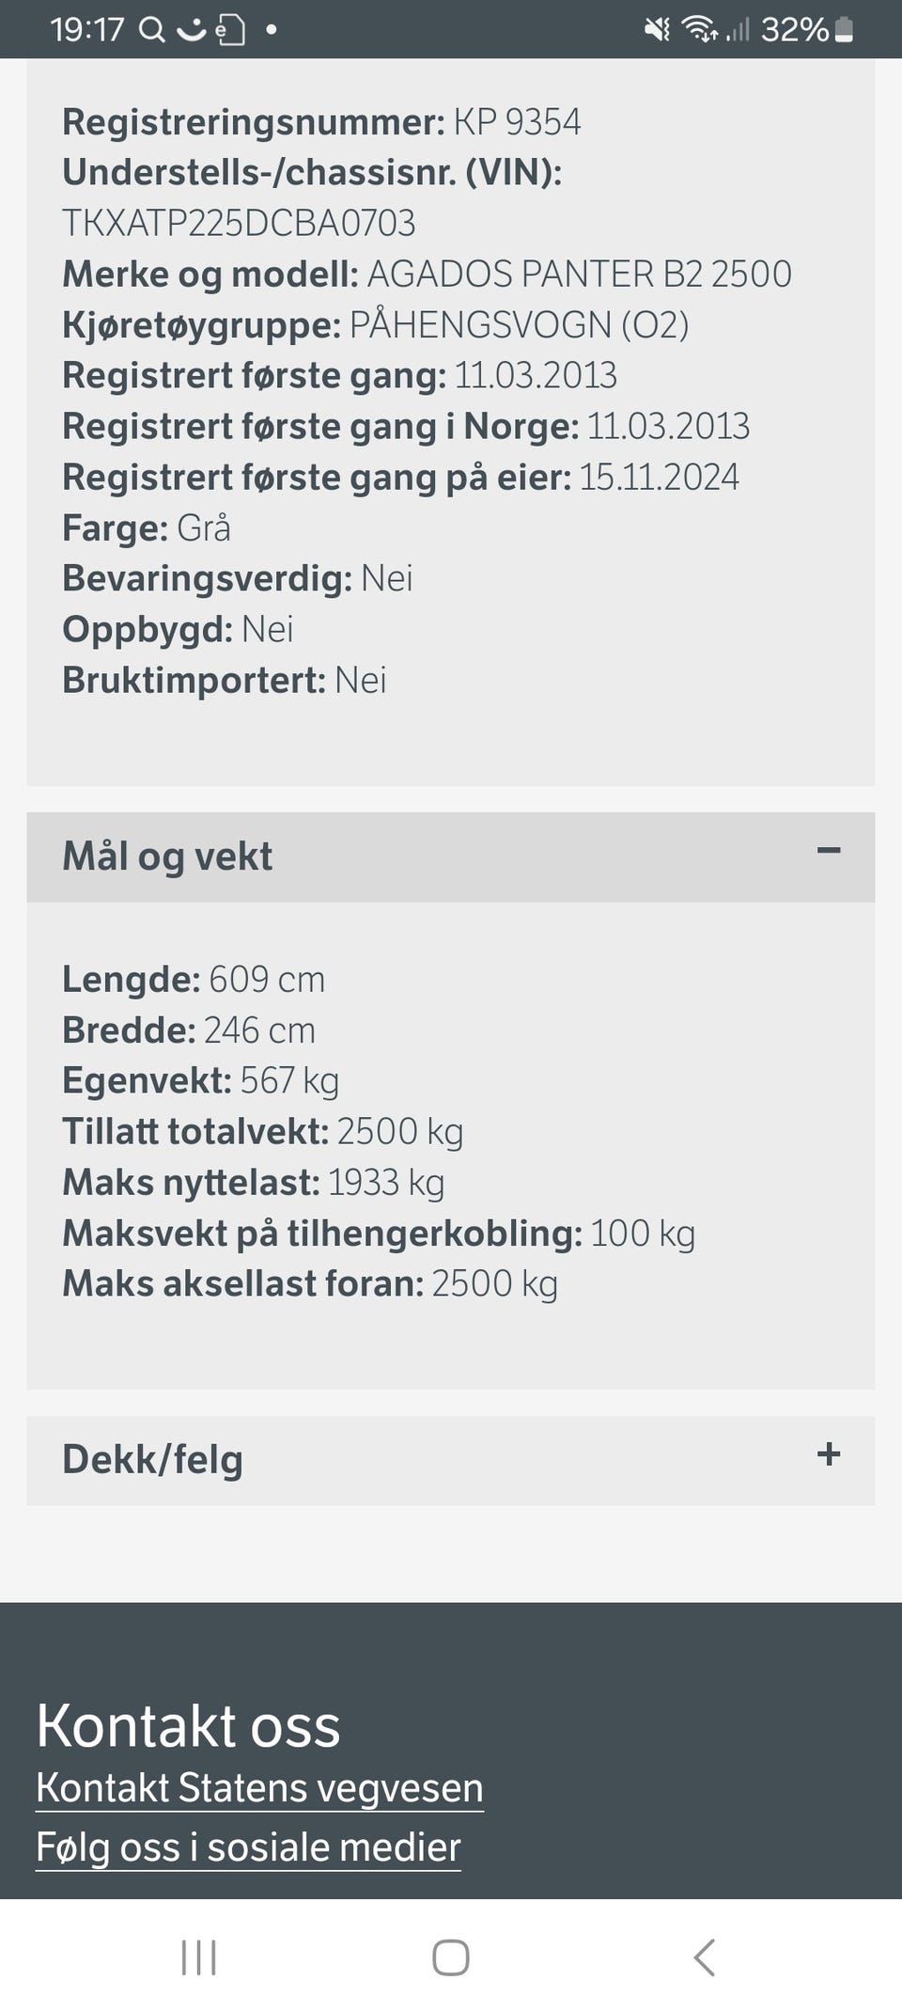
Task: Tap the plus icon beside Dekk/felg
Action: coord(829,1454)
